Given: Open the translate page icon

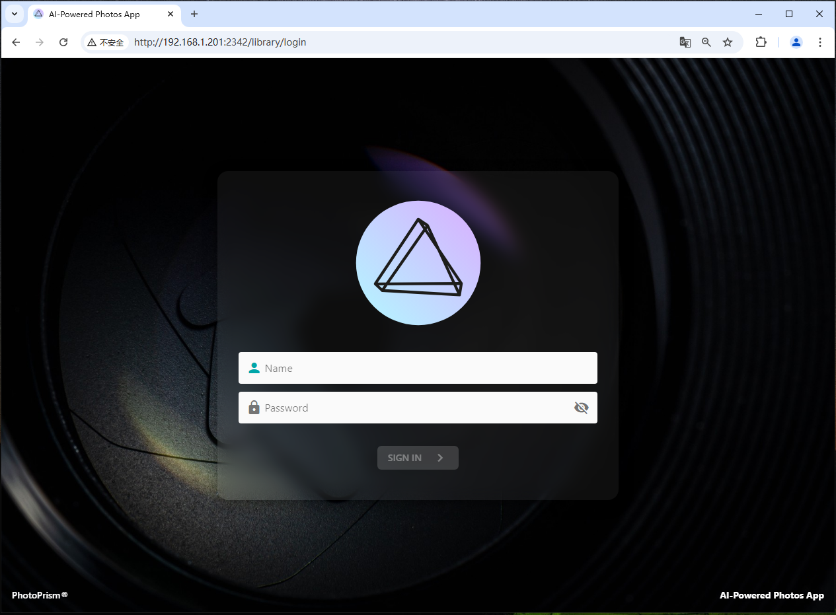Looking at the screenshot, I should 685,42.
